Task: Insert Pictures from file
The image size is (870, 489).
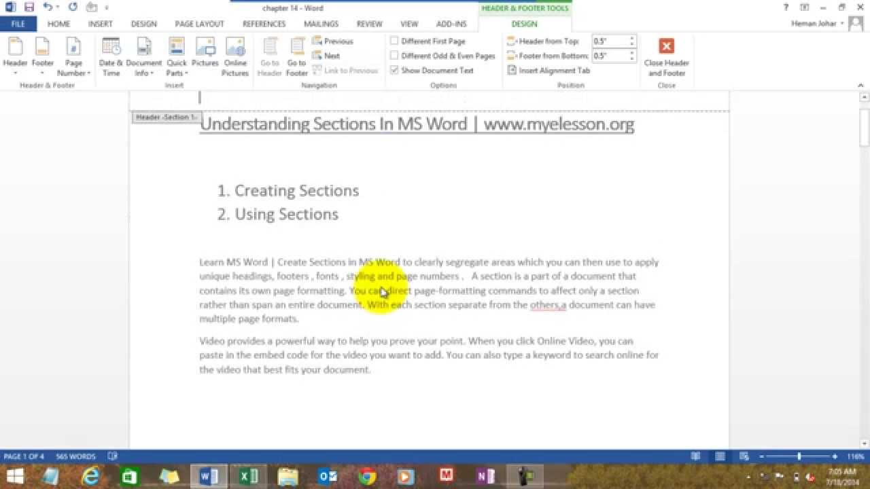Action: tap(205, 53)
